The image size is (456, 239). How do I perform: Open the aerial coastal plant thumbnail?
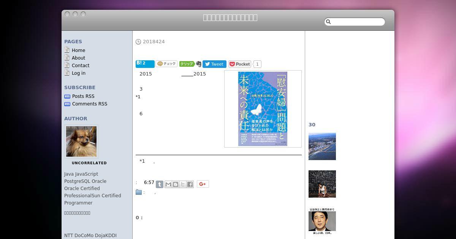point(322,146)
